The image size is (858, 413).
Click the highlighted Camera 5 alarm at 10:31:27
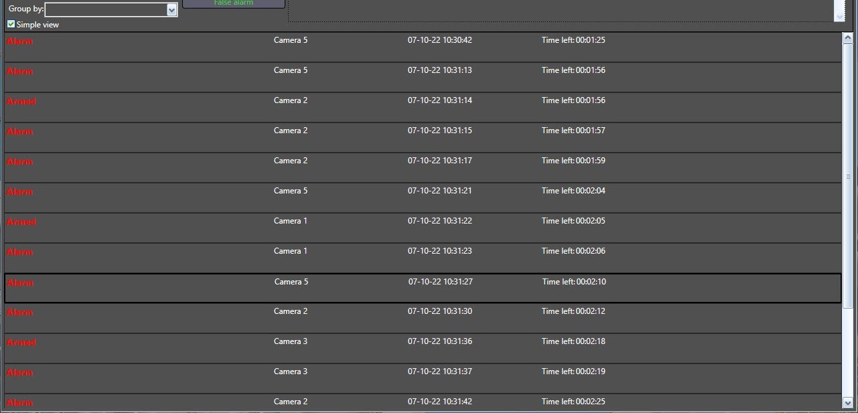(x=423, y=288)
